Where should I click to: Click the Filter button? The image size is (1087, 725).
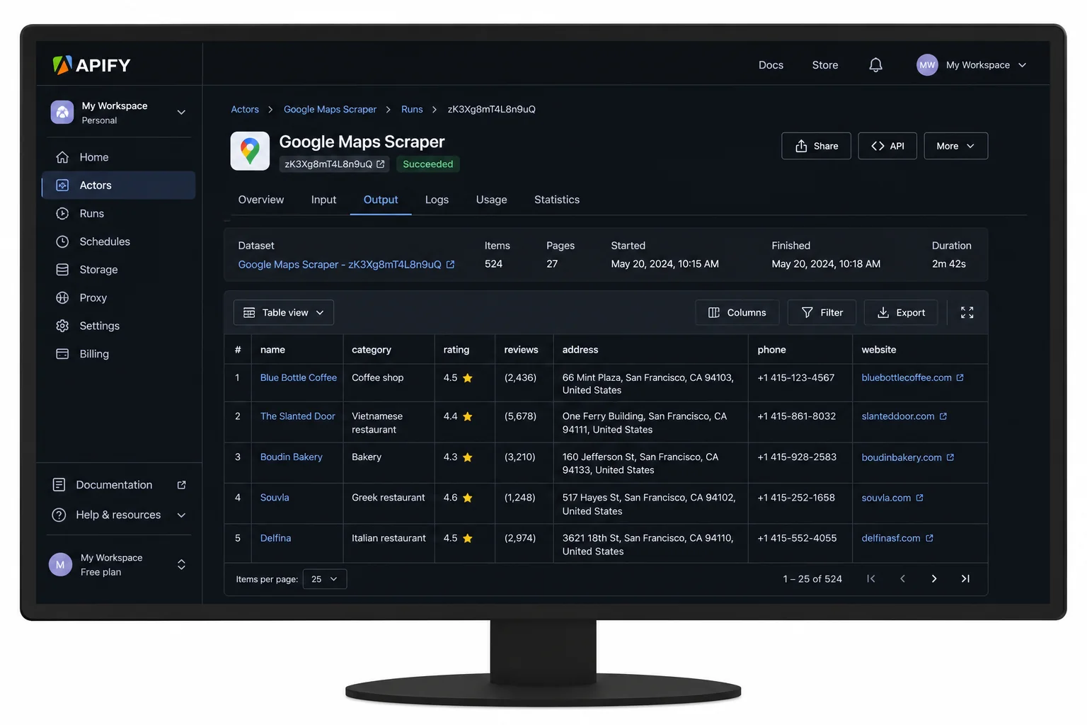pos(822,313)
